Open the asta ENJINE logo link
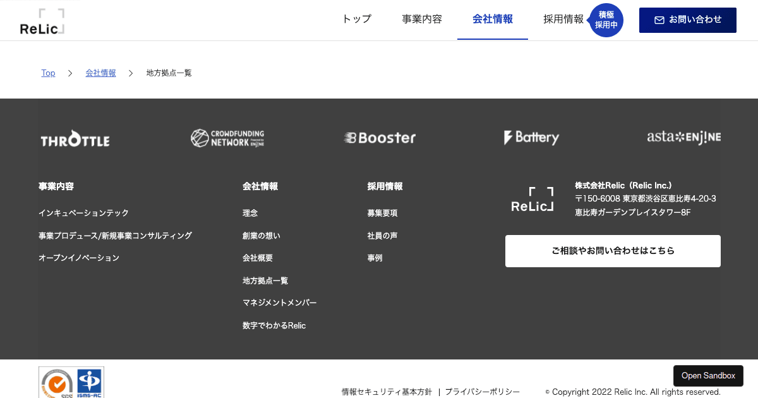758x398 pixels. pos(683,137)
